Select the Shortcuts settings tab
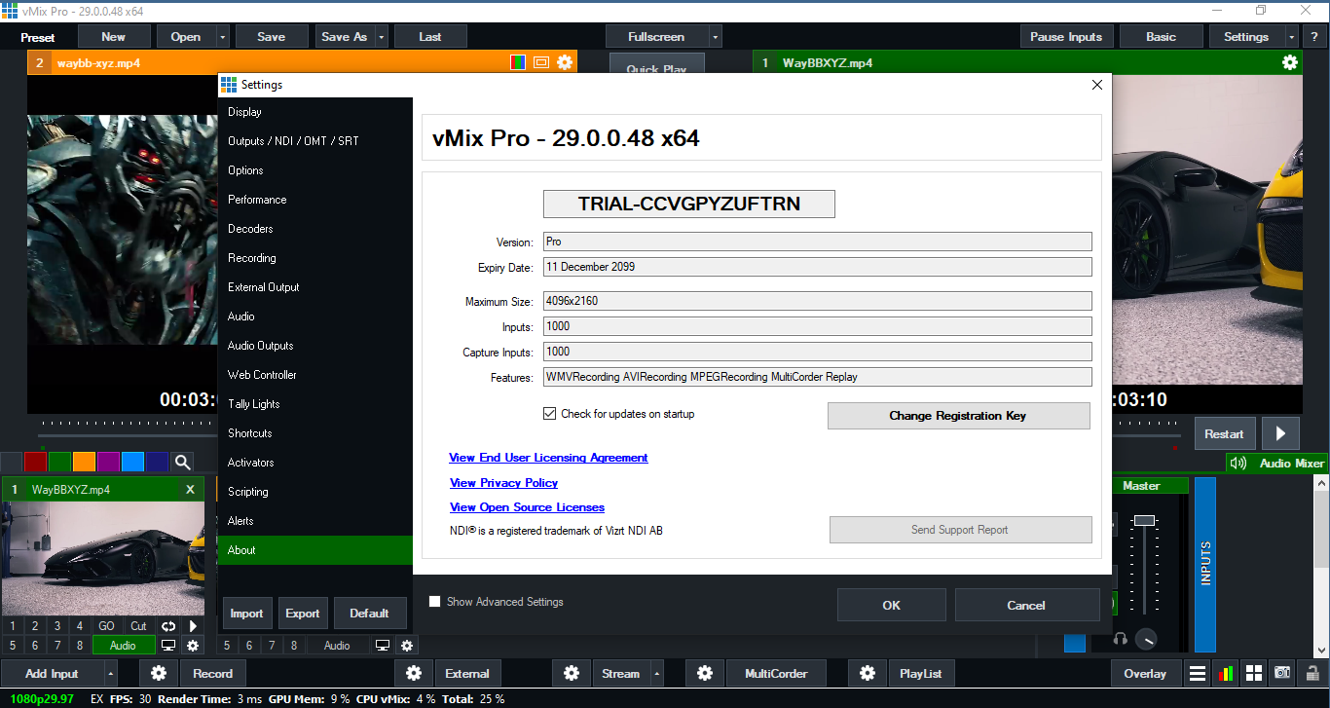 315,433
